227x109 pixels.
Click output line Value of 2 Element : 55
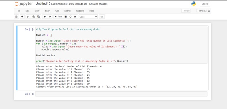point(63,72)
